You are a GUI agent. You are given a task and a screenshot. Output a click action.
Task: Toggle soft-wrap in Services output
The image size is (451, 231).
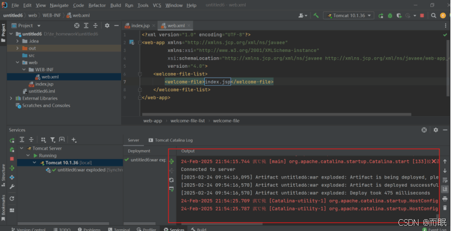point(445,180)
